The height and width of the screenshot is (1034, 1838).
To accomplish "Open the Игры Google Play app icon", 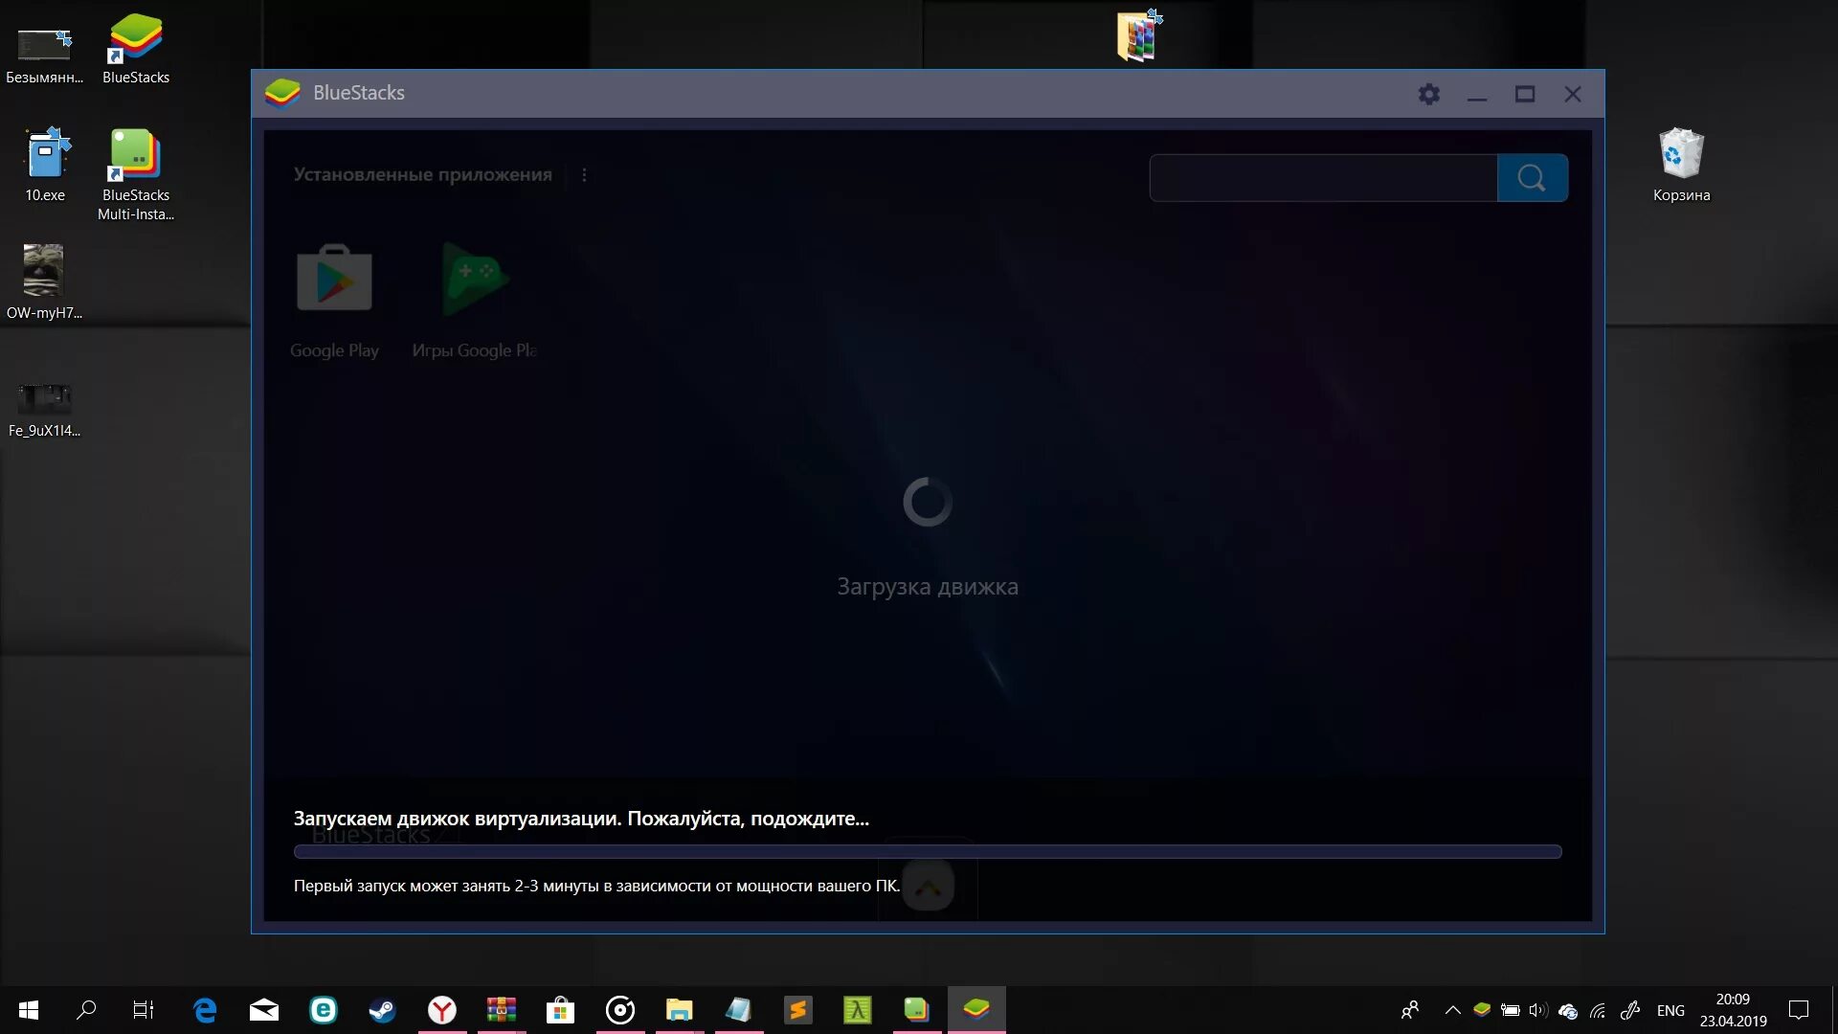I will (x=475, y=280).
